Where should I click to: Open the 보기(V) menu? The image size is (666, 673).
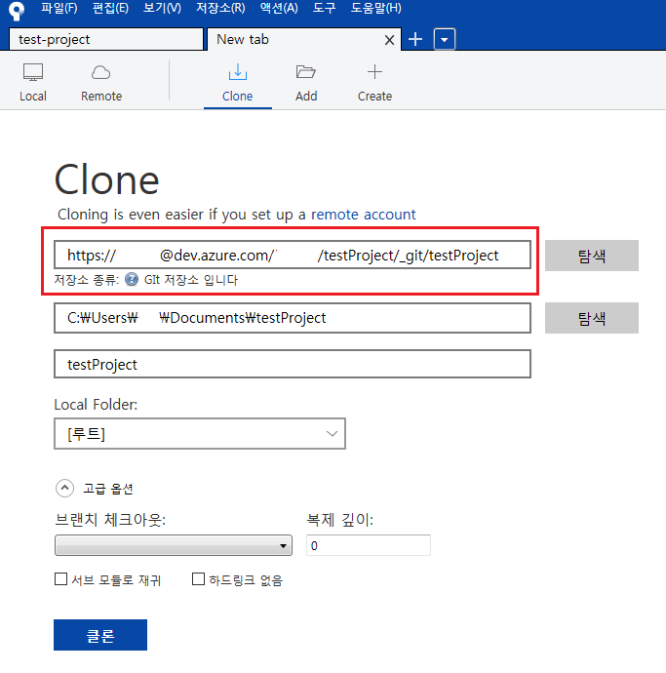coord(162,8)
